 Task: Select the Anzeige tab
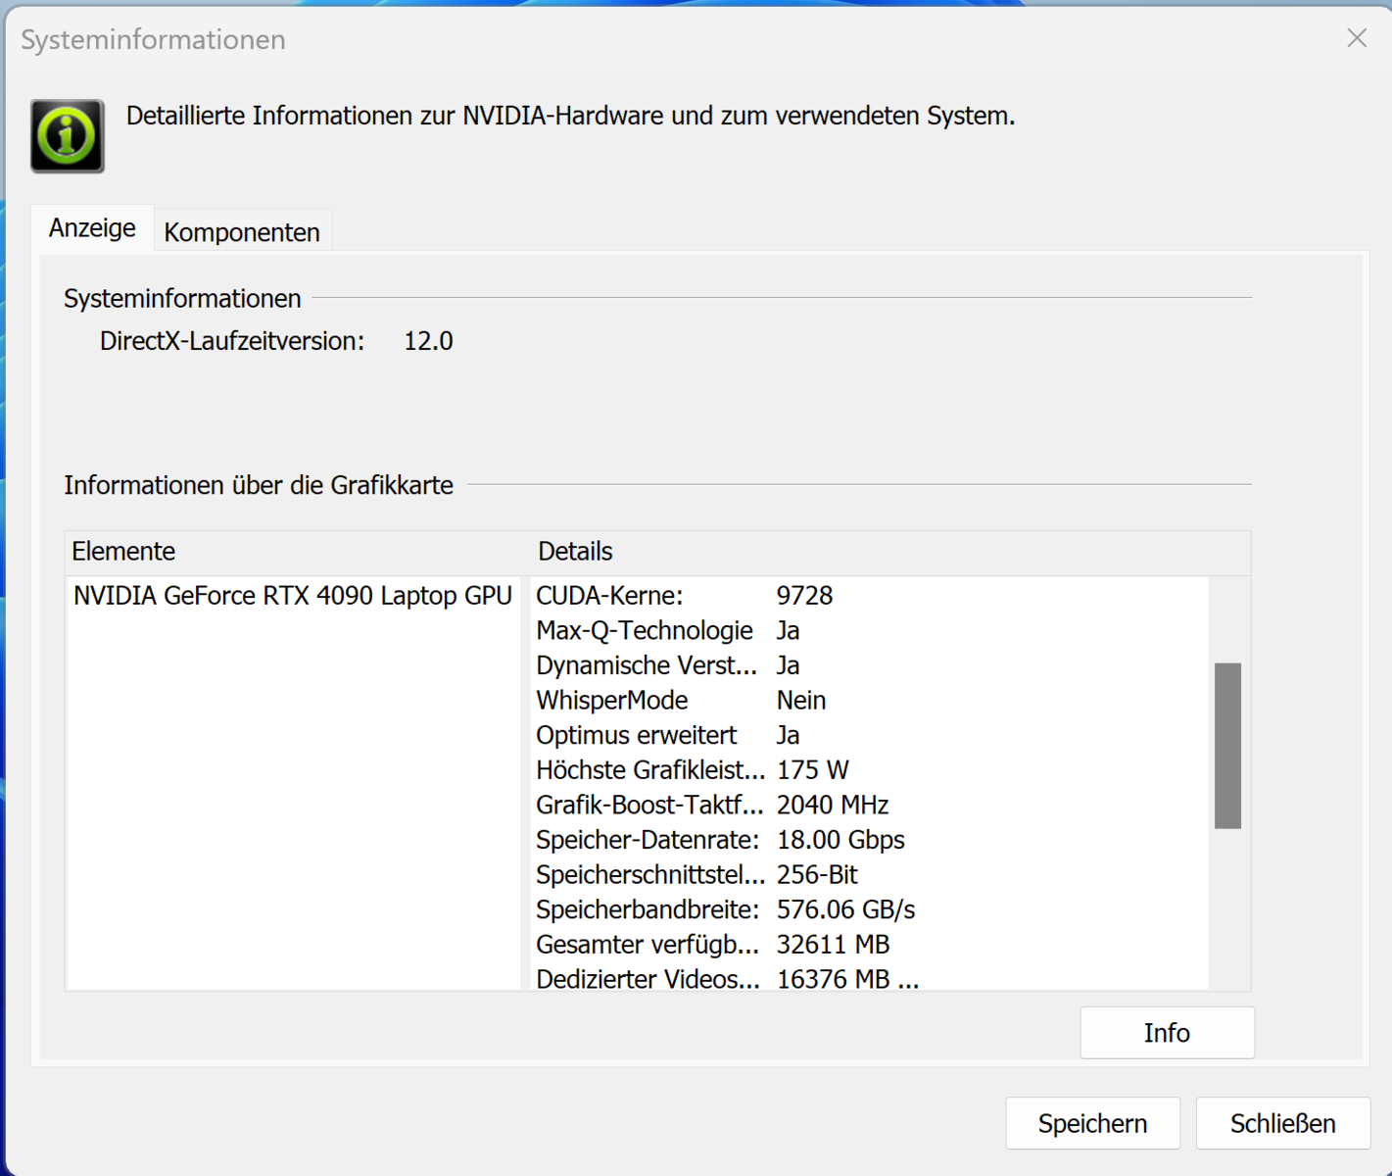(x=92, y=228)
